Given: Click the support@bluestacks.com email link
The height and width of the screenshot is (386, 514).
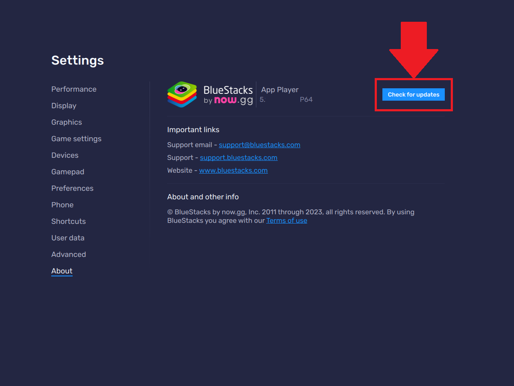Looking at the screenshot, I should pos(259,145).
